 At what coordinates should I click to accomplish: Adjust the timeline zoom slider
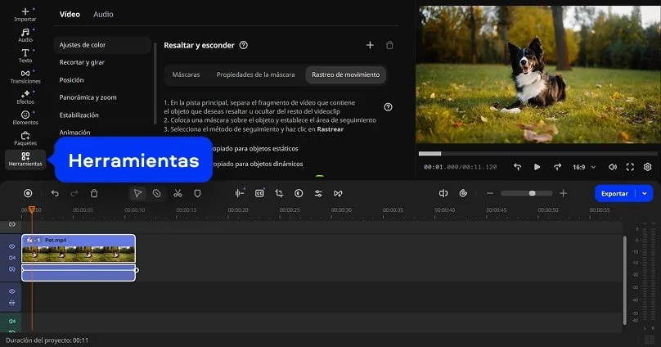[x=532, y=193]
